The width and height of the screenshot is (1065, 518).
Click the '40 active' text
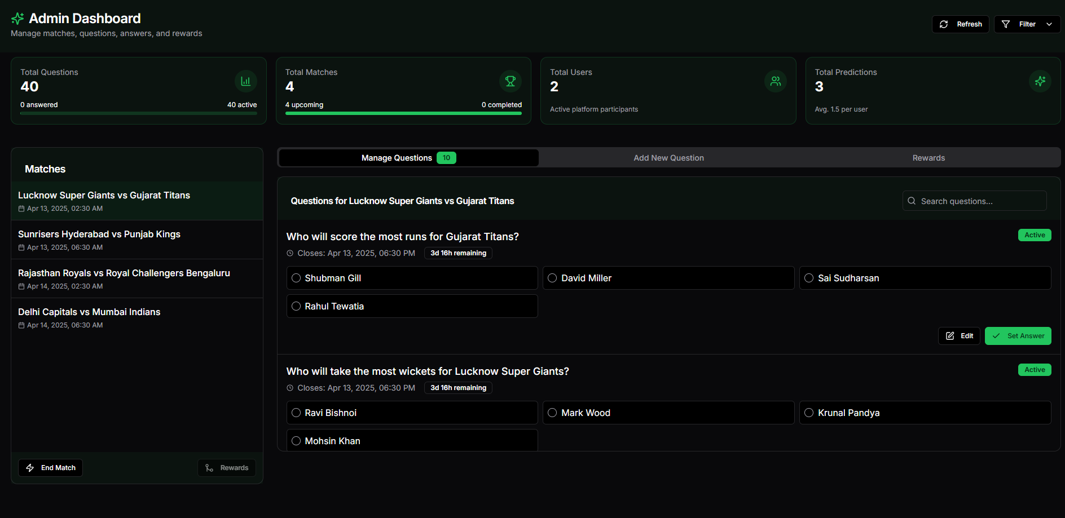pyautogui.click(x=242, y=105)
